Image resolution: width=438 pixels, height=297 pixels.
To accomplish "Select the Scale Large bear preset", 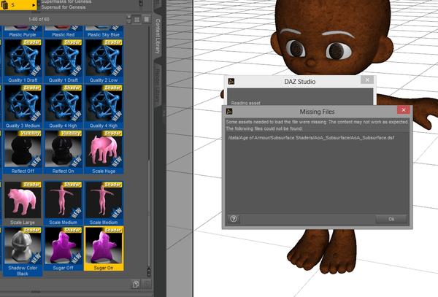I will pyautogui.click(x=23, y=204).
